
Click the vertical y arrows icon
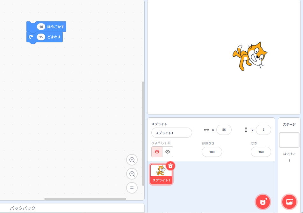click(246, 130)
